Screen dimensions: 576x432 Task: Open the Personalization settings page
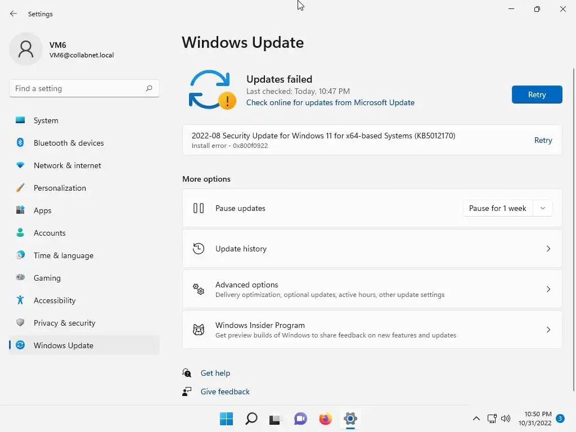point(60,188)
